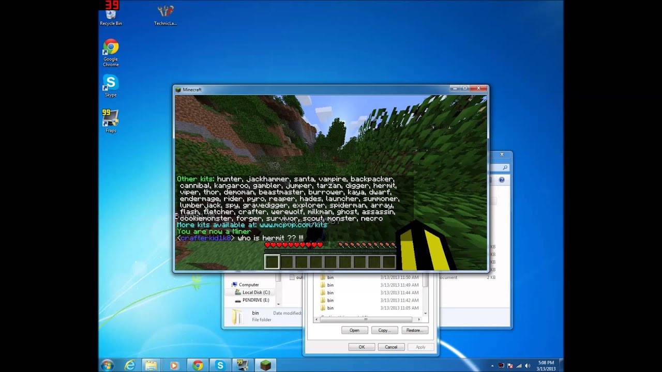
Task: Click the versions list horizontal scrollbar thumb
Action: click(366, 319)
